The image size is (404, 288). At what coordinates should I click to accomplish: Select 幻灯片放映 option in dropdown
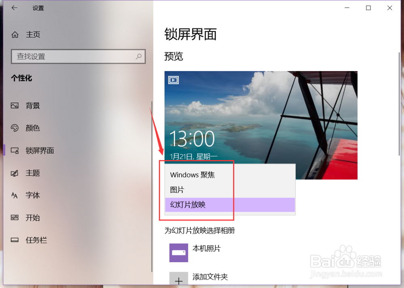(x=230, y=205)
